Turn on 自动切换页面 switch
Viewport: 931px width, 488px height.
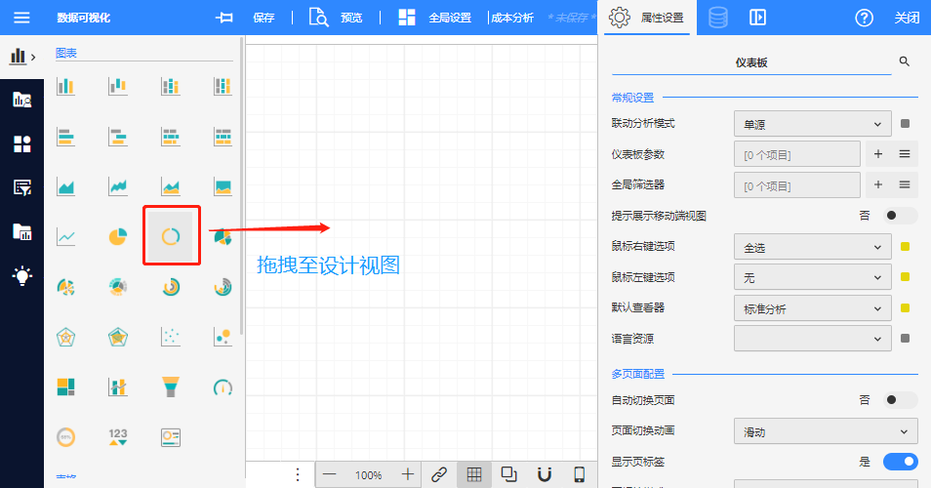tap(900, 400)
